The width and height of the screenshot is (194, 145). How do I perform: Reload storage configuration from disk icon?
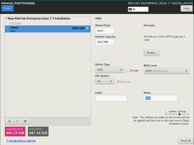click(25, 121)
